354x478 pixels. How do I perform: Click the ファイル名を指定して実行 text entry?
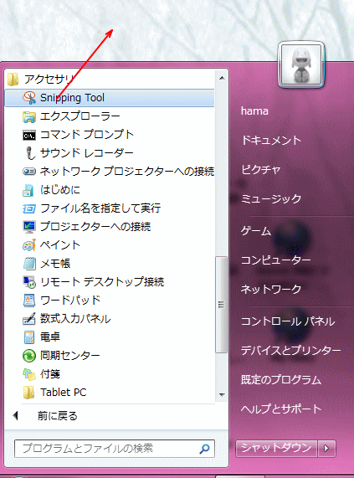(x=100, y=208)
